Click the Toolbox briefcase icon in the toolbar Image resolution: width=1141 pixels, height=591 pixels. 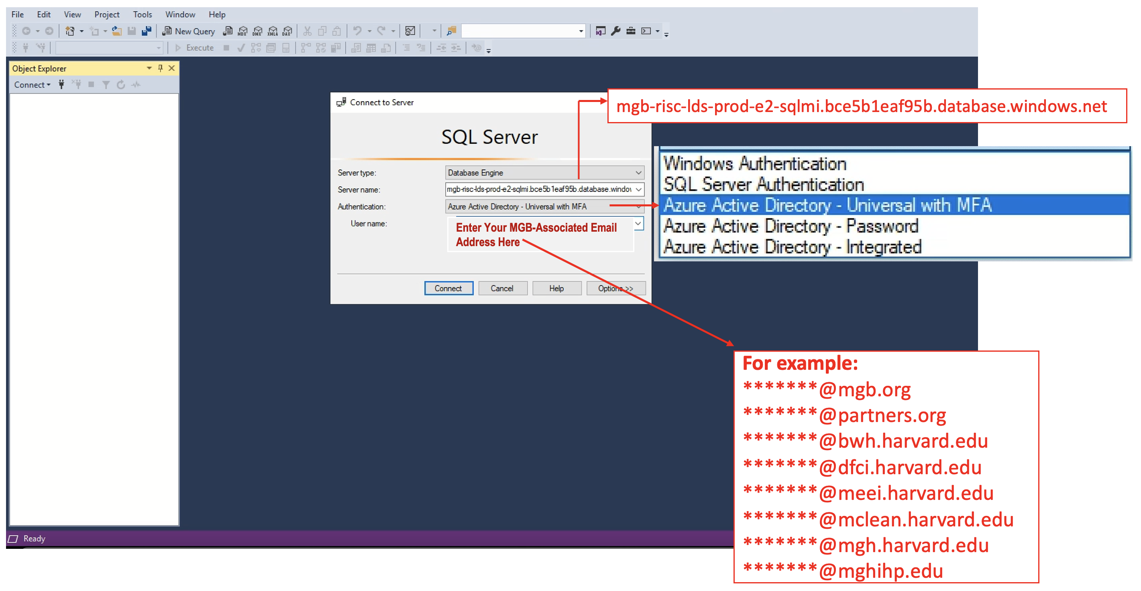click(x=631, y=31)
